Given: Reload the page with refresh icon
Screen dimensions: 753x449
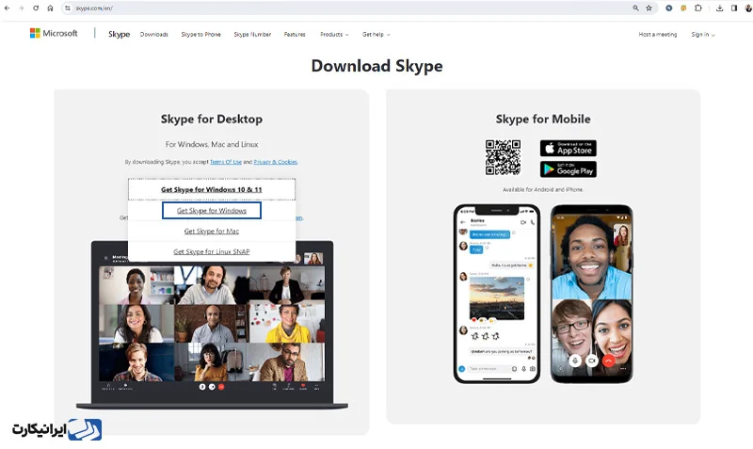Looking at the screenshot, I should point(36,8).
